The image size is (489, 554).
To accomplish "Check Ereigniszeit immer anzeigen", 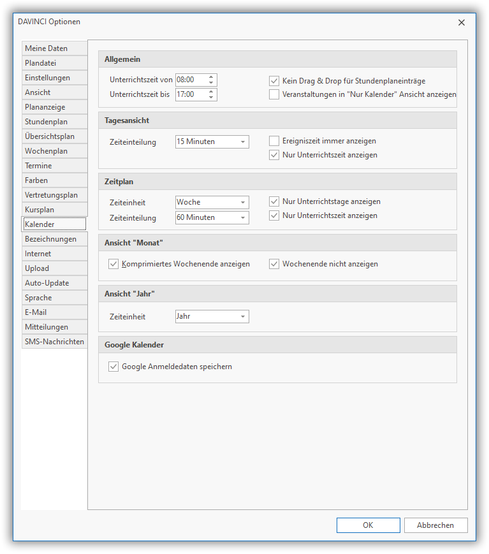I will point(274,141).
